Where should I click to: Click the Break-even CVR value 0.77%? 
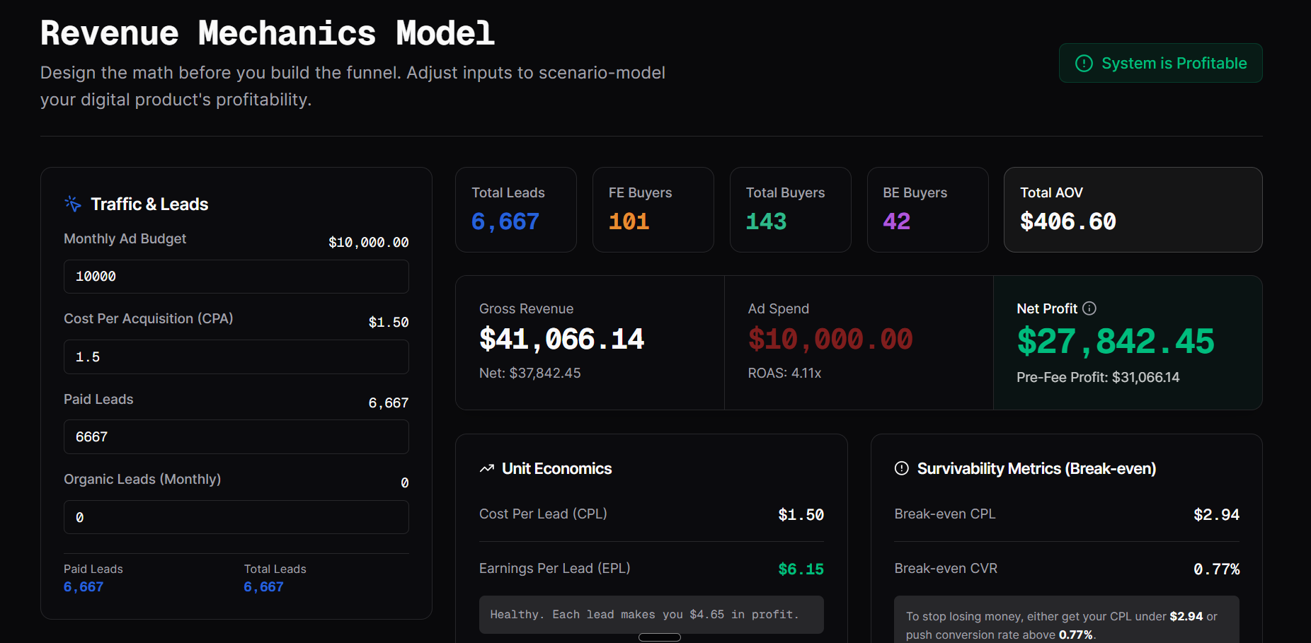click(1217, 569)
